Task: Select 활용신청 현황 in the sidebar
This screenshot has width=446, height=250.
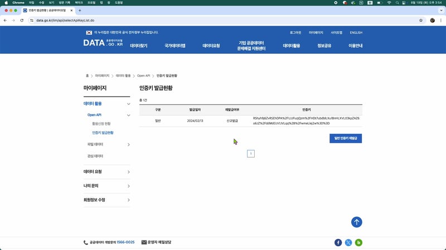Action: pyautogui.click(x=101, y=123)
